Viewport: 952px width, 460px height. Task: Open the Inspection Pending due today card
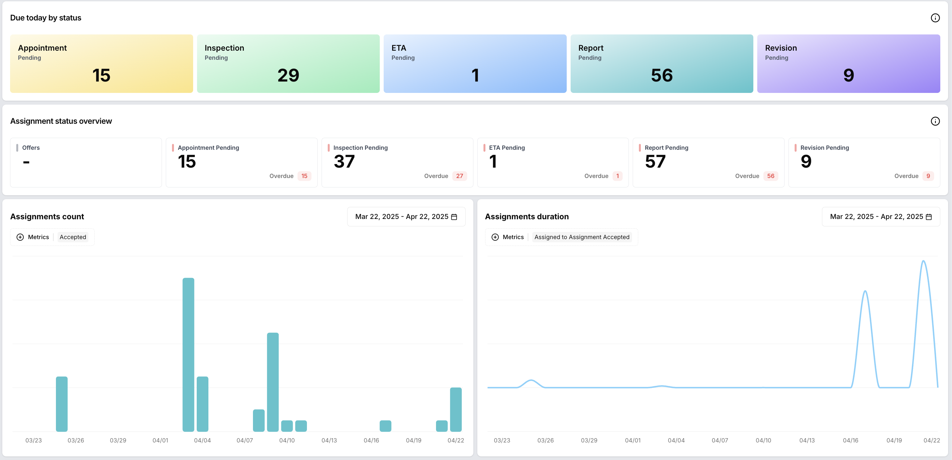[288, 63]
